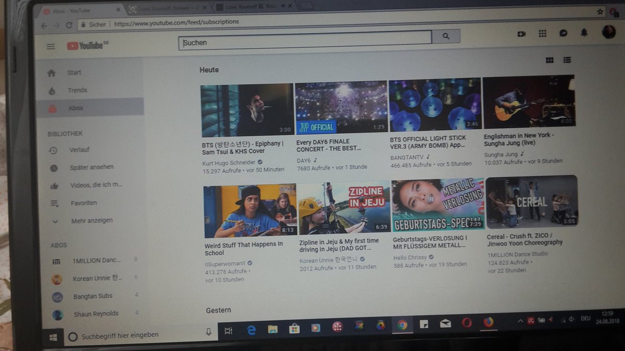Click the YouTube search field Suchen
The width and height of the screenshot is (625, 351).
pyautogui.click(x=305, y=39)
